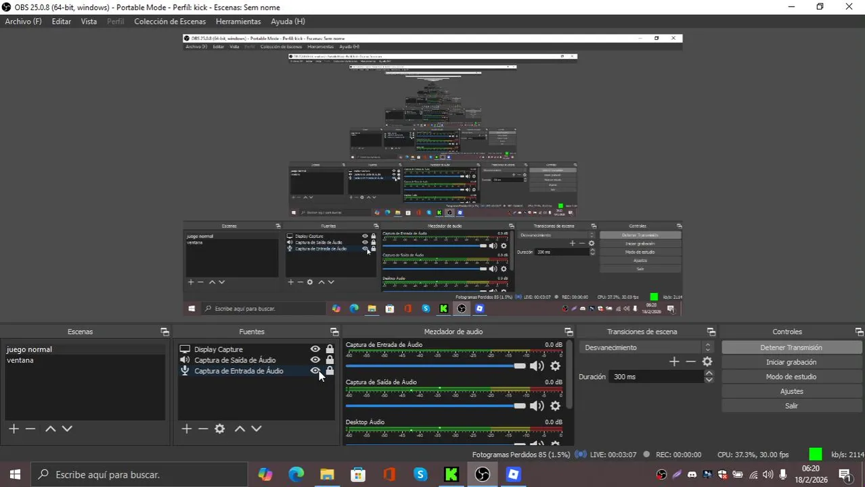The height and width of the screenshot is (487, 865).
Task: Open Roblox from taskbar
Action: [x=514, y=475]
